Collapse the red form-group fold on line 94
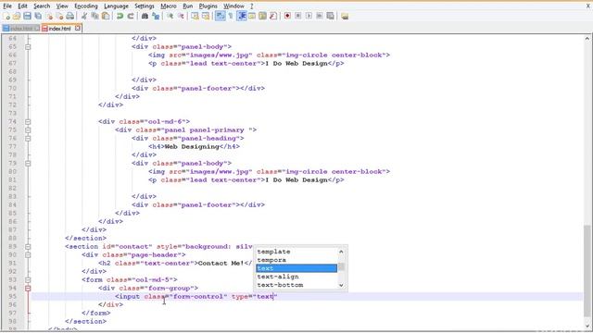Image resolution: width=593 pixels, height=333 pixels. [28, 288]
